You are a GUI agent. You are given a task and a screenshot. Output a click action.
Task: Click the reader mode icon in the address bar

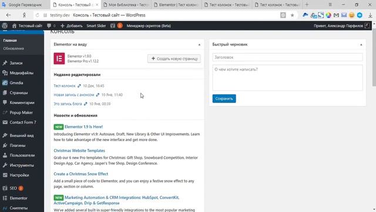point(283,15)
